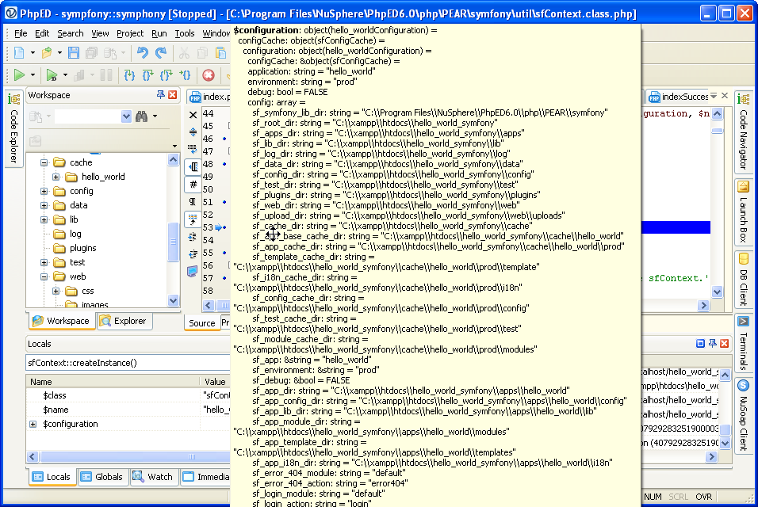Viewport: 758px width, 507px height.
Task: Click the green Run script button
Action: click(x=18, y=75)
